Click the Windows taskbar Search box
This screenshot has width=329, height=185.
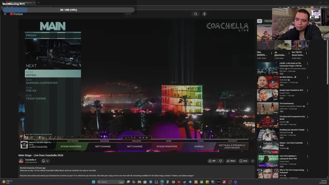pyautogui.click(x=111, y=182)
